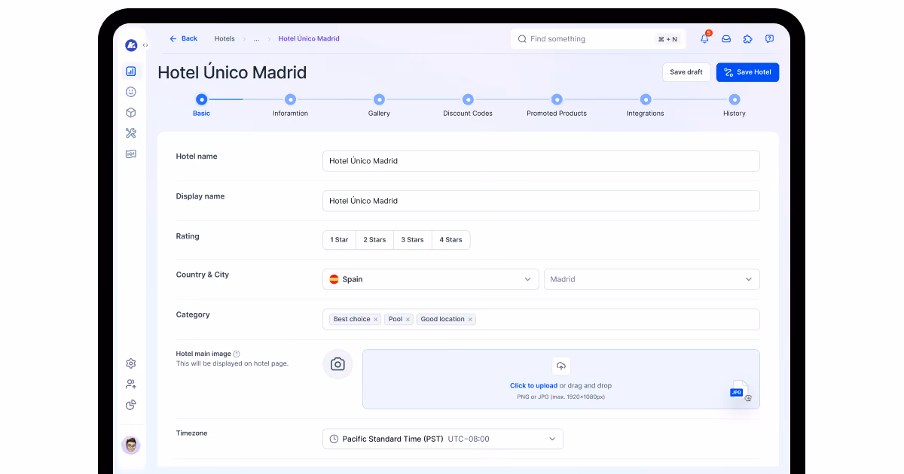Open the smiley face sidebar icon
The width and height of the screenshot is (904, 474).
tap(131, 92)
